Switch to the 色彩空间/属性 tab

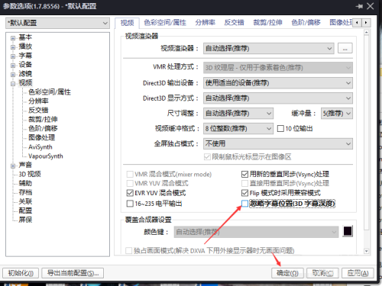tap(165, 23)
